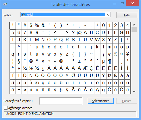Select the micro µ symbol
Image resolution: width=141 pixels, height=120 pixels.
pyautogui.click(x=103, y=62)
